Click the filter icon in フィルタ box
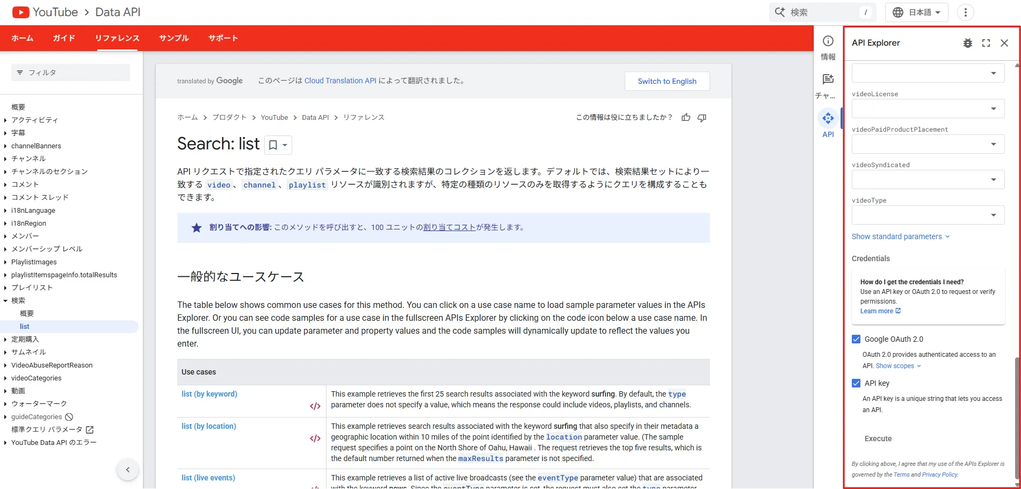1021x489 pixels. pos(20,73)
